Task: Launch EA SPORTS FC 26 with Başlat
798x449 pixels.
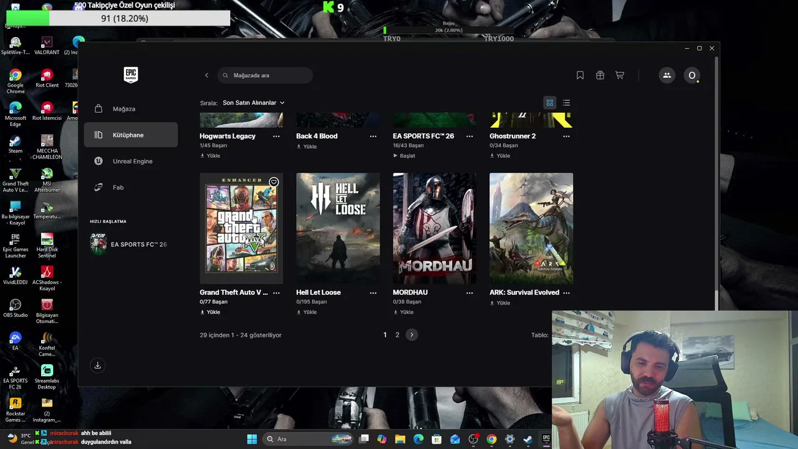Action: 404,156
